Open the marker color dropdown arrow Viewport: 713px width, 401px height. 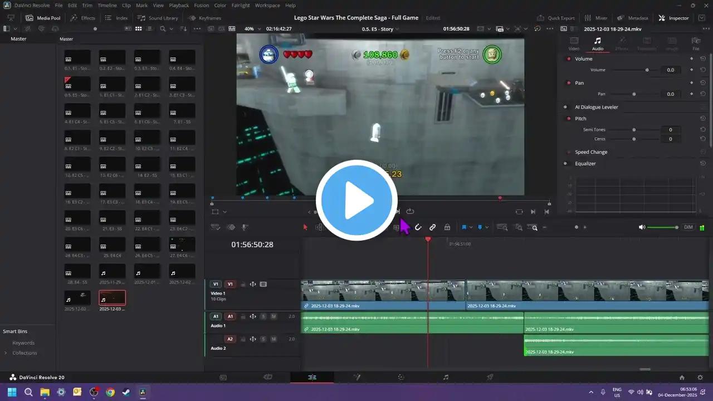click(x=487, y=227)
